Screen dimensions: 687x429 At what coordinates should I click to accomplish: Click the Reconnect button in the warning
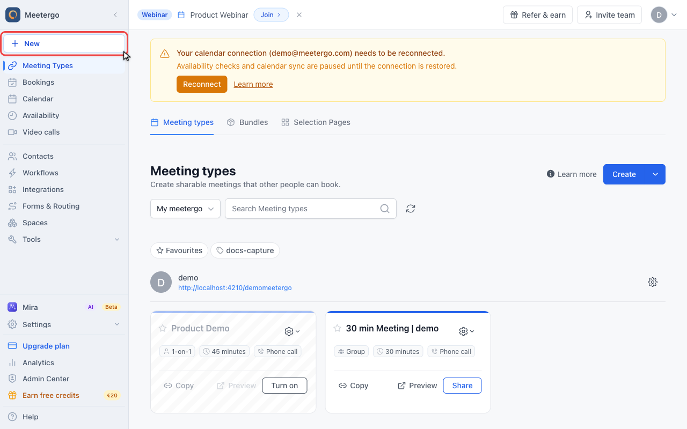tap(202, 84)
